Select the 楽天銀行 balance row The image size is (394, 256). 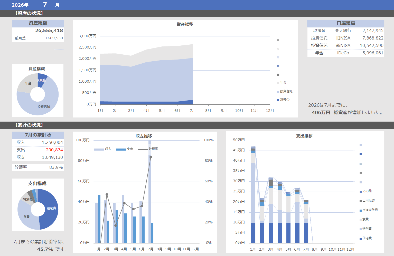(x=346, y=31)
